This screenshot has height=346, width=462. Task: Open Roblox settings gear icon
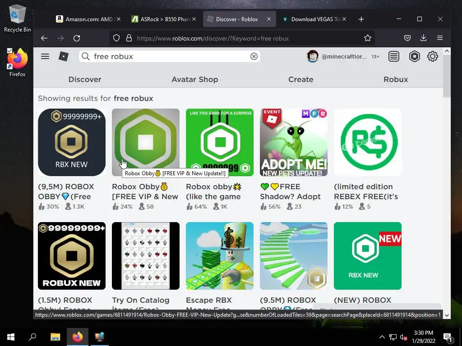433,56
